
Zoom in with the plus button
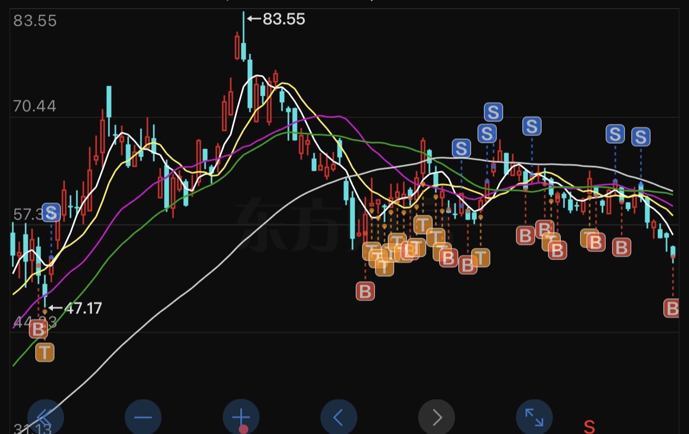(x=241, y=417)
